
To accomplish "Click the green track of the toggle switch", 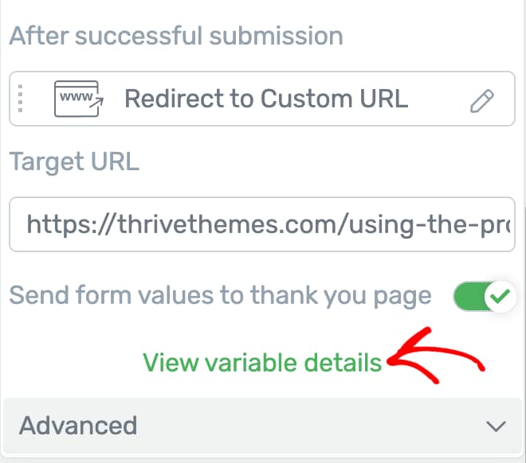I will (469, 296).
